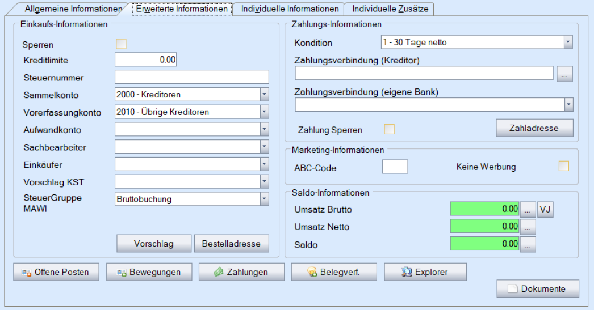Expand the Aufwandkonto dropdown
Image resolution: width=594 pixels, height=310 pixels.
[x=265, y=129]
